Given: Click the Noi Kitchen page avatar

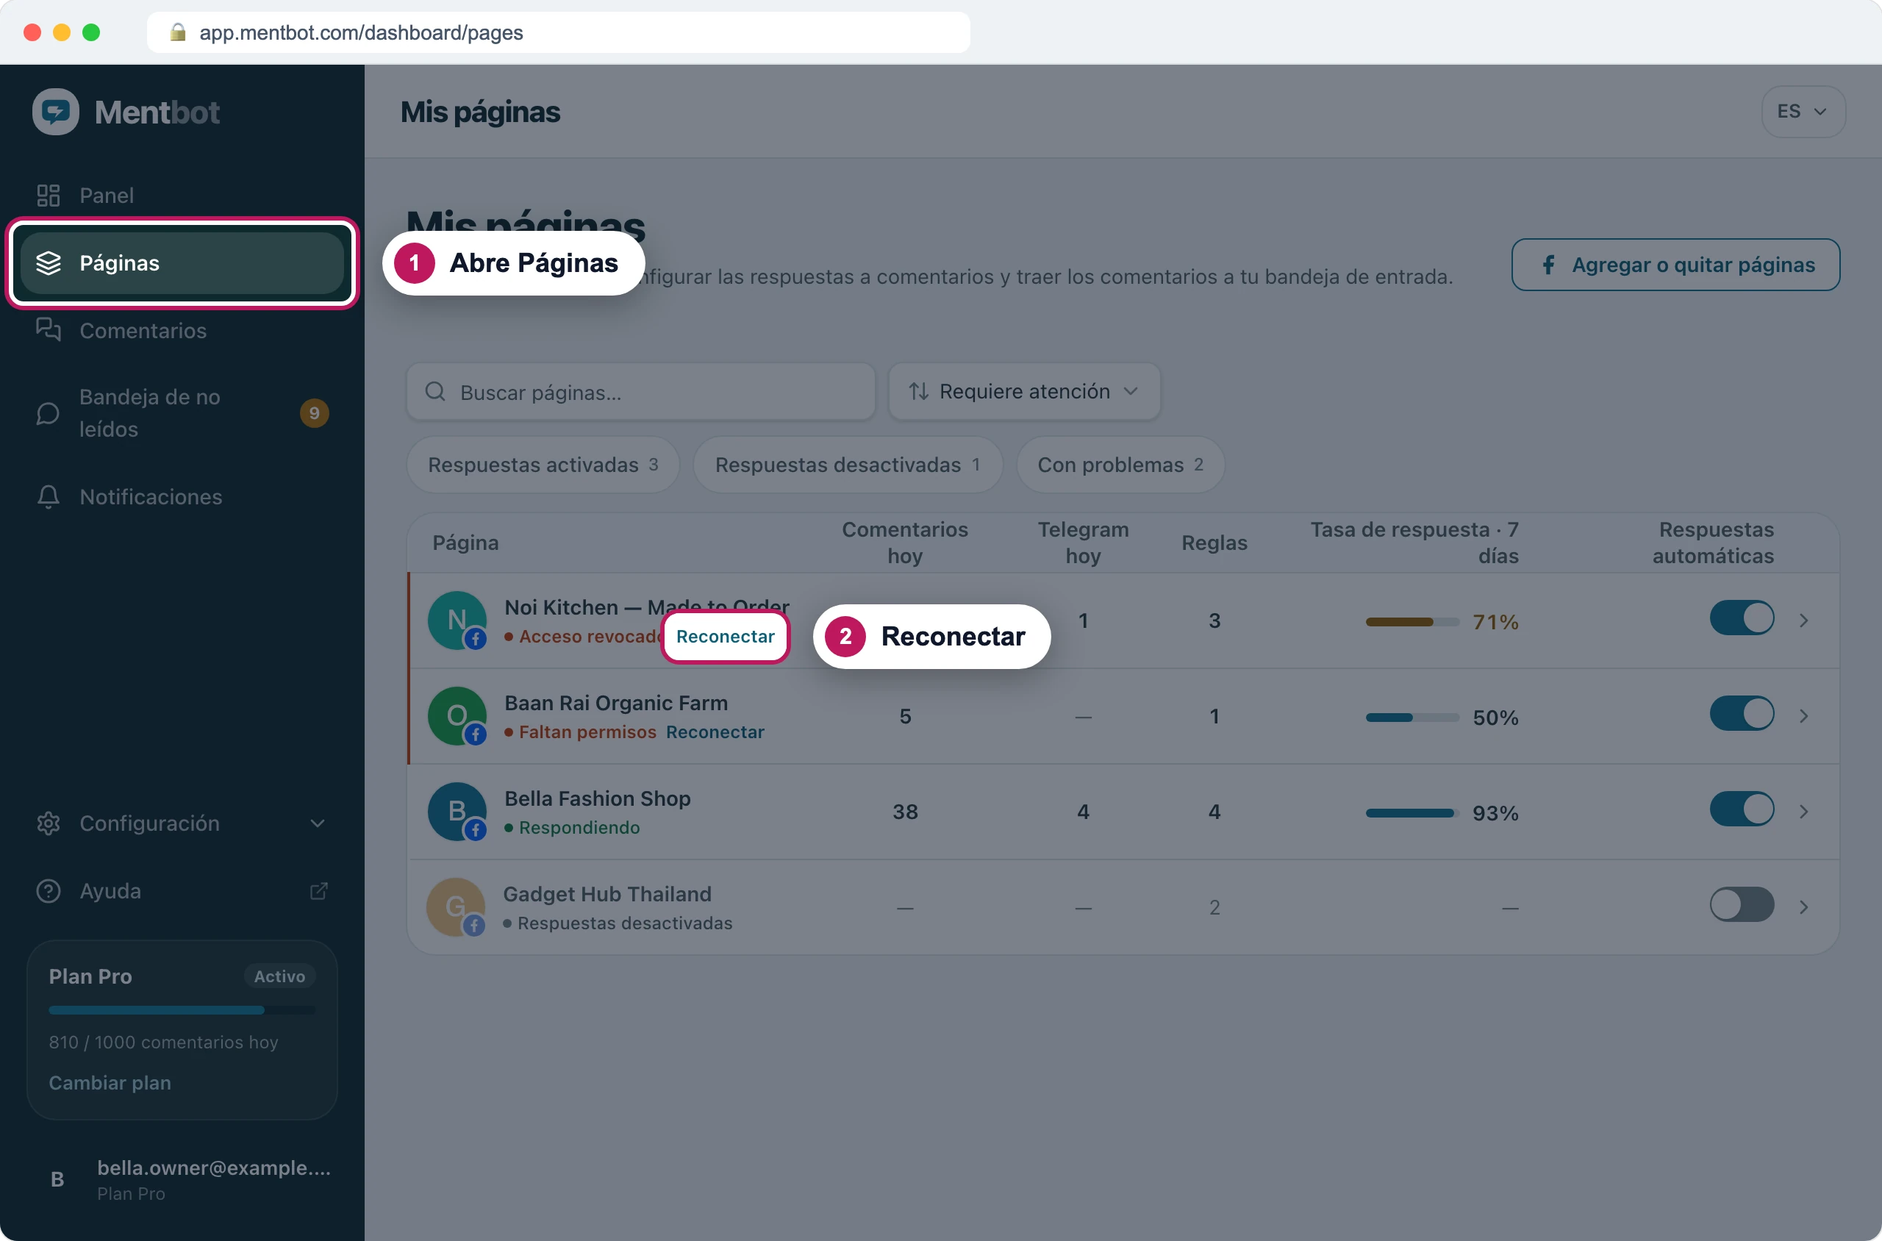Looking at the screenshot, I should (457, 620).
